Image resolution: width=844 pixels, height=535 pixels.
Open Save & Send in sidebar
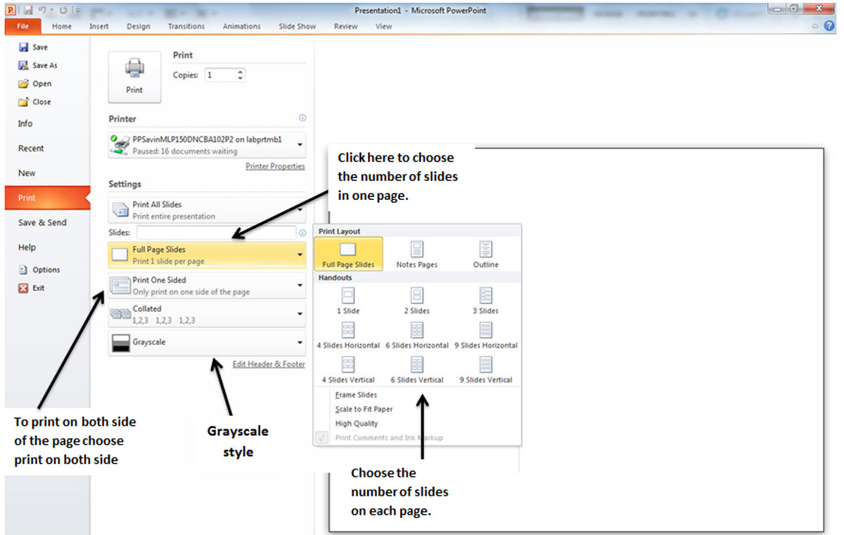tap(42, 222)
